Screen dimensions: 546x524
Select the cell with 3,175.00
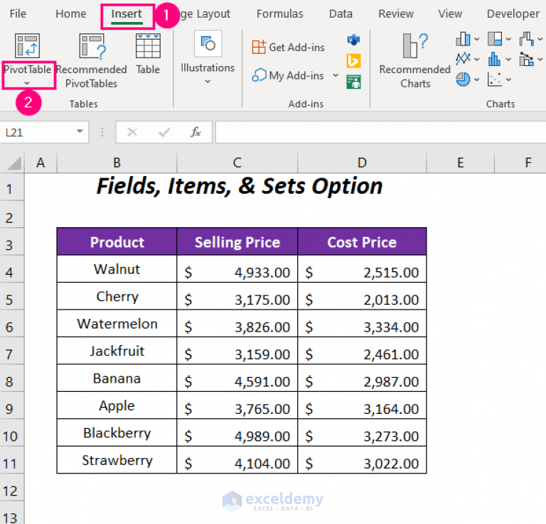(237, 296)
